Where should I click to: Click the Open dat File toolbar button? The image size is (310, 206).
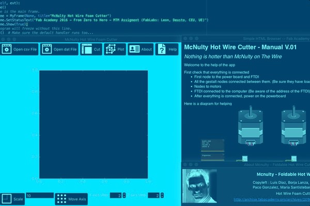pos(59,49)
